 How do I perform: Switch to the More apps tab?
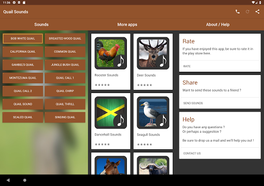(x=127, y=24)
